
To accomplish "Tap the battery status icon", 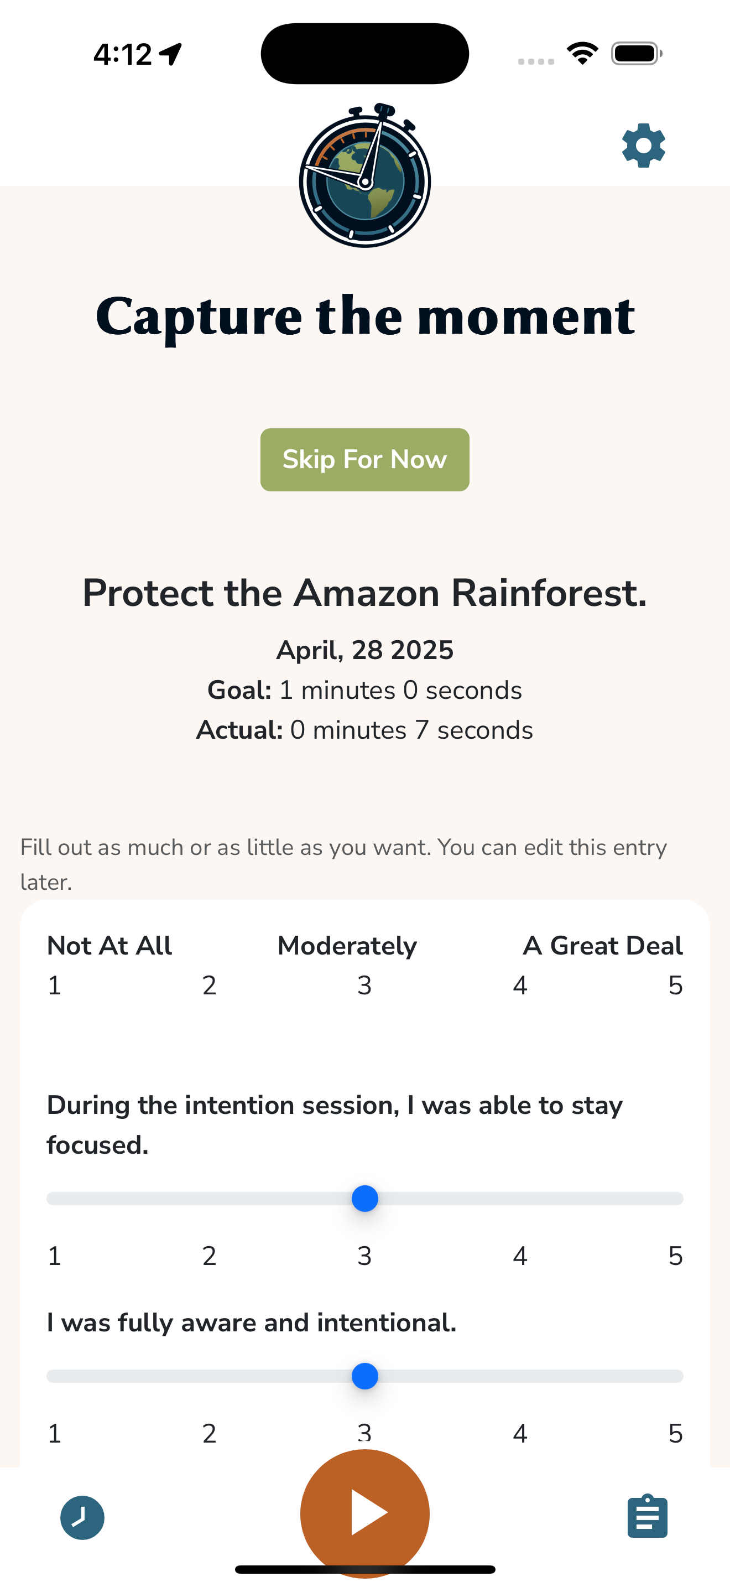I will (637, 54).
